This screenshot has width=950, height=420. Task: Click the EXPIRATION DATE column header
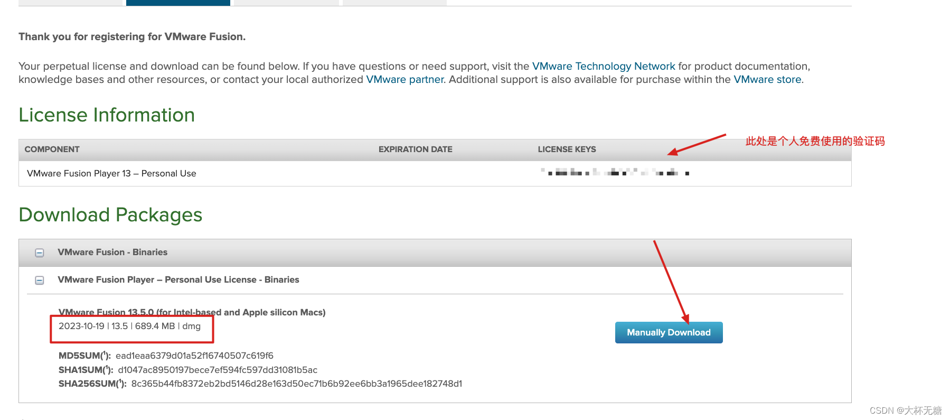415,150
